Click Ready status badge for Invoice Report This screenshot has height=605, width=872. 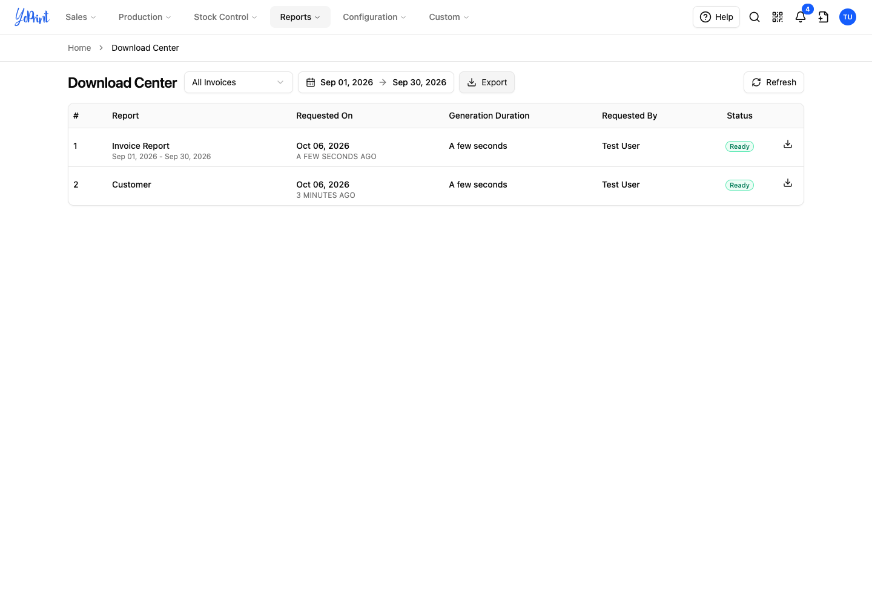coord(739,146)
